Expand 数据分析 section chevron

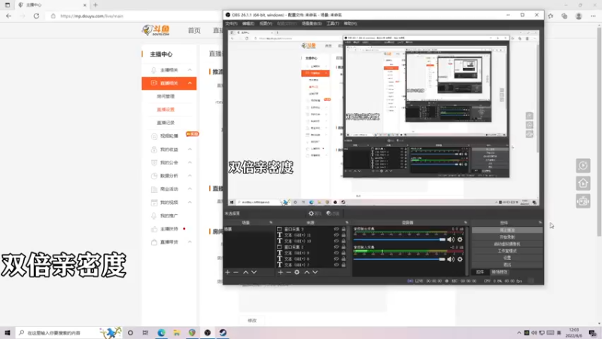tap(190, 176)
